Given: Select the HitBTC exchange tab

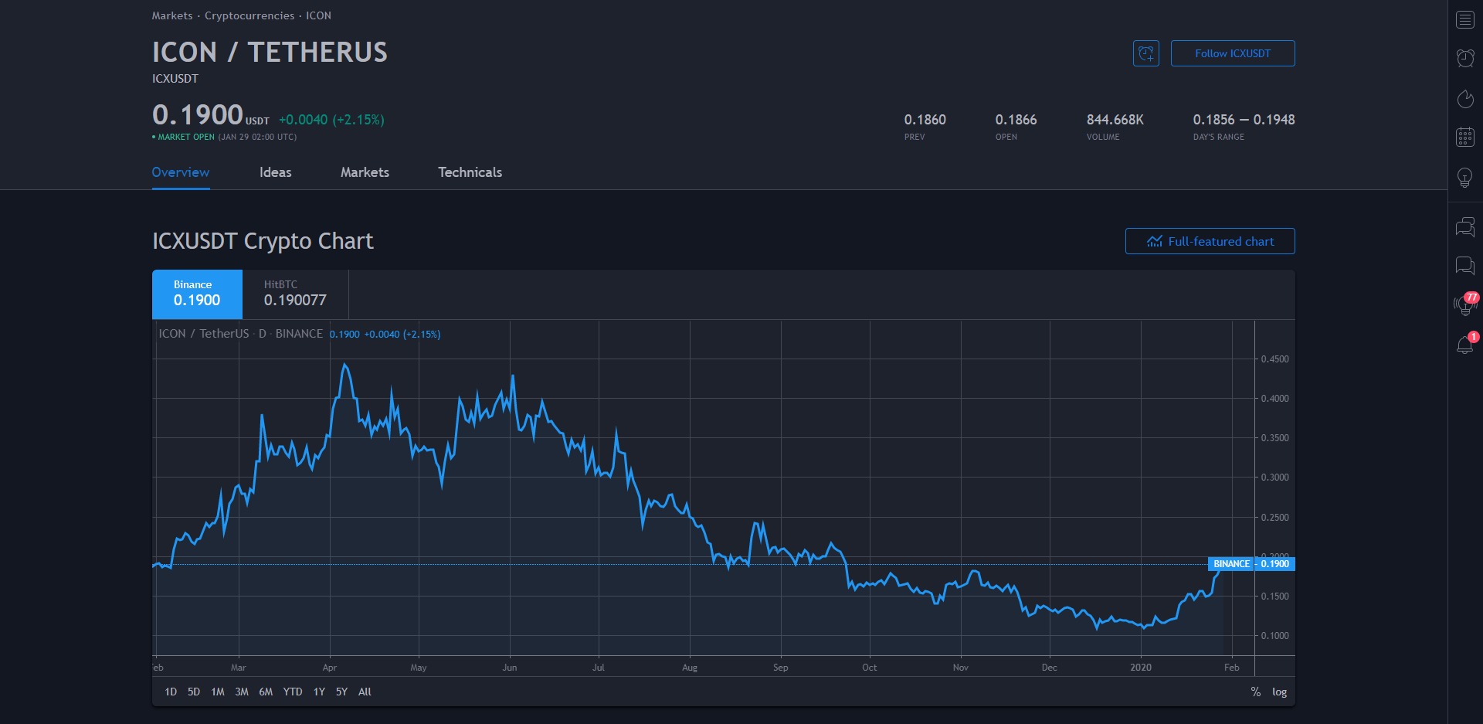Looking at the screenshot, I should click(295, 294).
